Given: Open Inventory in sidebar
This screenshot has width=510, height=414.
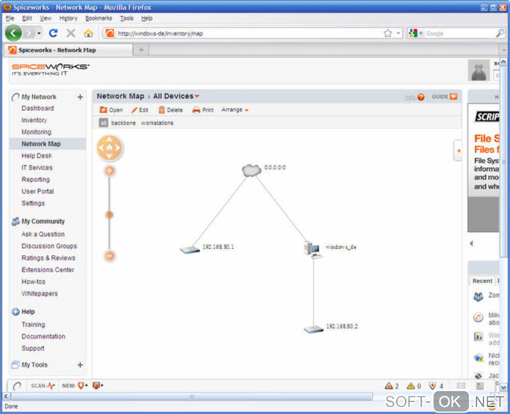Looking at the screenshot, I should pyautogui.click(x=34, y=120).
